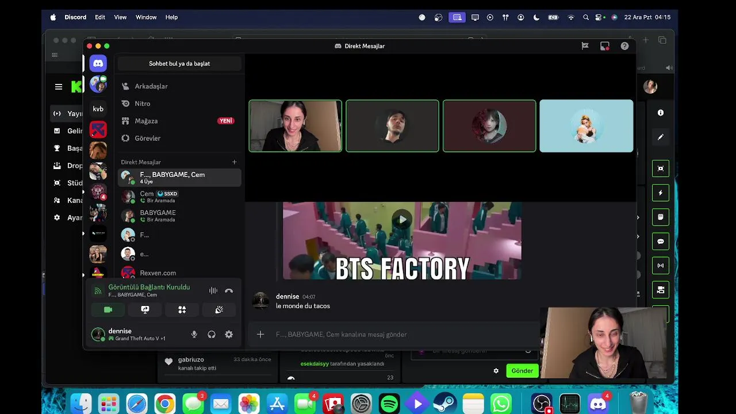Screen dimensions: 736x414
Task: Open the Edit menu in menu bar
Action: [x=100, y=17]
